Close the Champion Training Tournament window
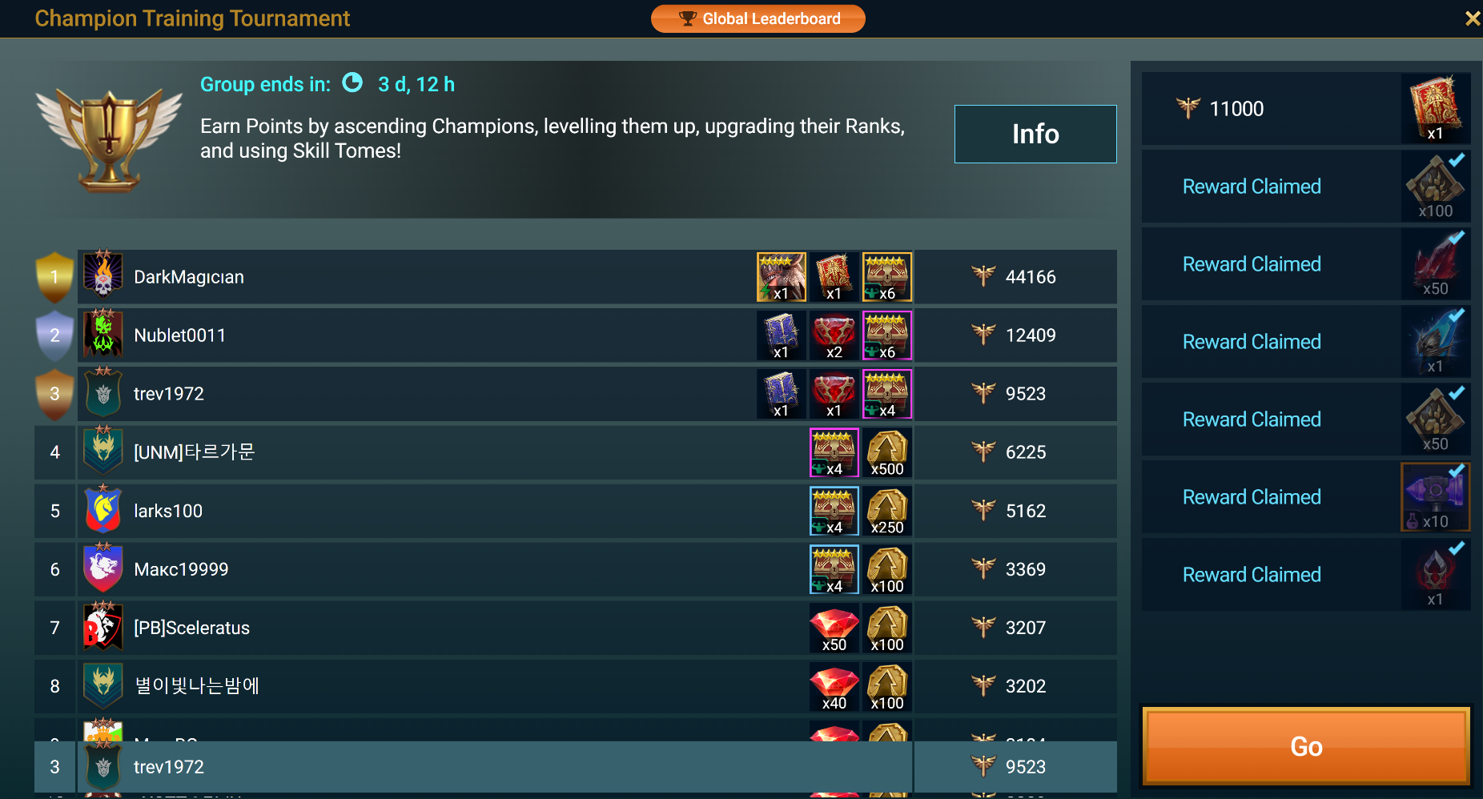1483x799 pixels. (1472, 18)
